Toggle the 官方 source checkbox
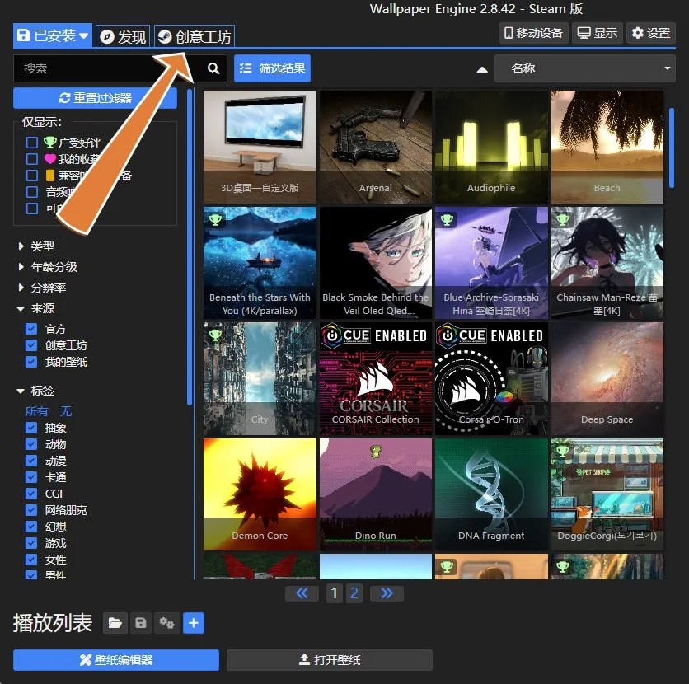Screen dimensions: 689x684 [x=31, y=329]
